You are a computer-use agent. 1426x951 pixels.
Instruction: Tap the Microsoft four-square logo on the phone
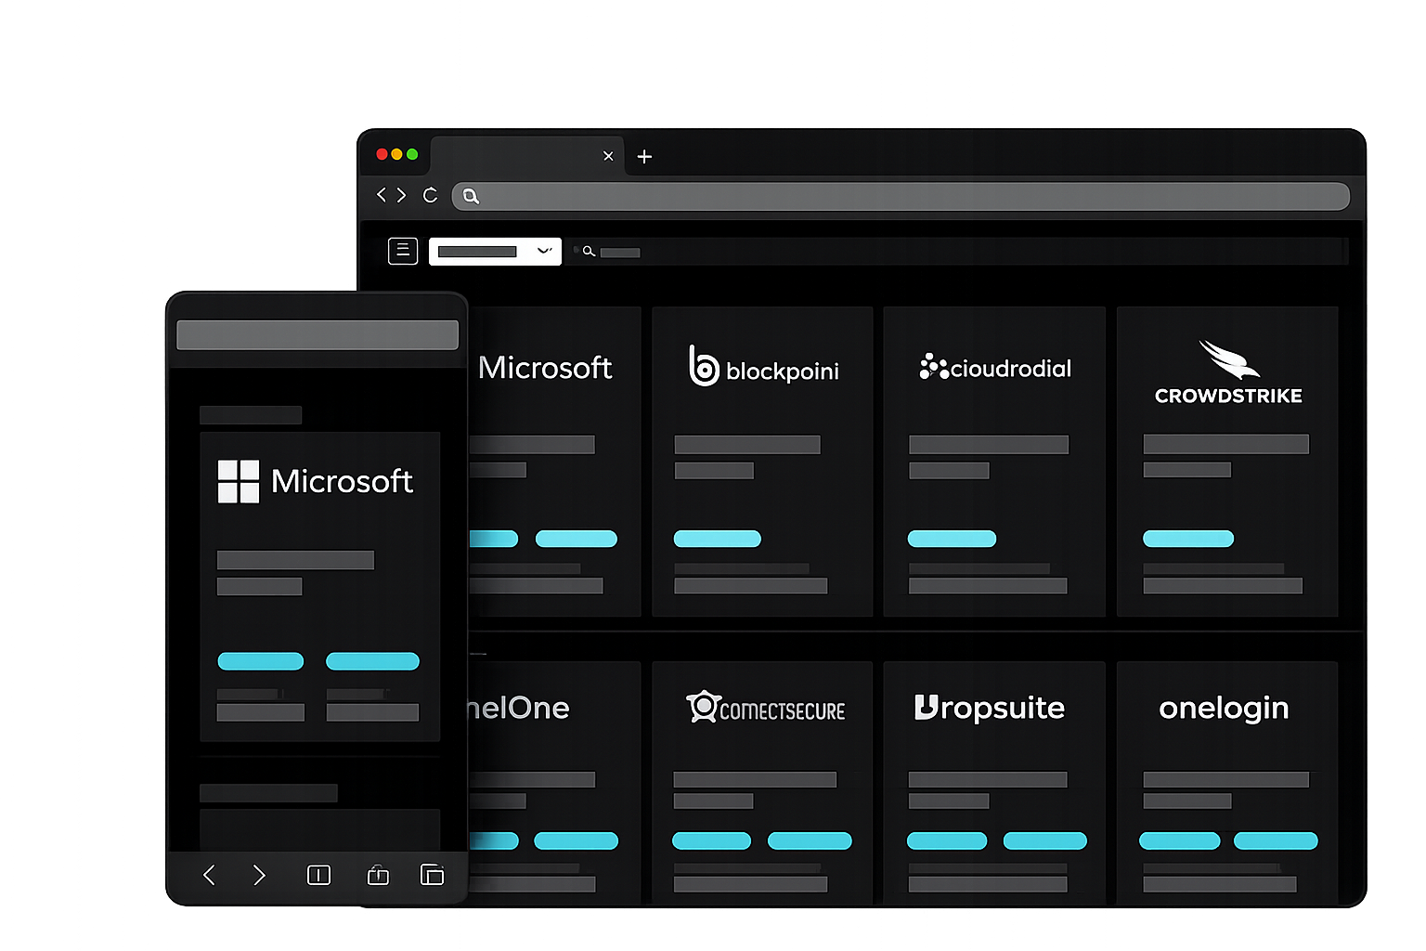point(239,481)
